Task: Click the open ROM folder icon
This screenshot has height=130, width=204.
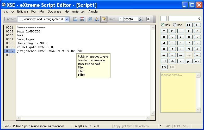Action: (75, 19)
